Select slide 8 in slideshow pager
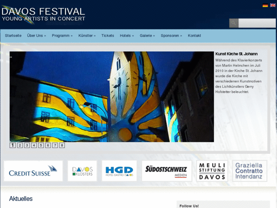The image size is (277, 208). pos(62,145)
